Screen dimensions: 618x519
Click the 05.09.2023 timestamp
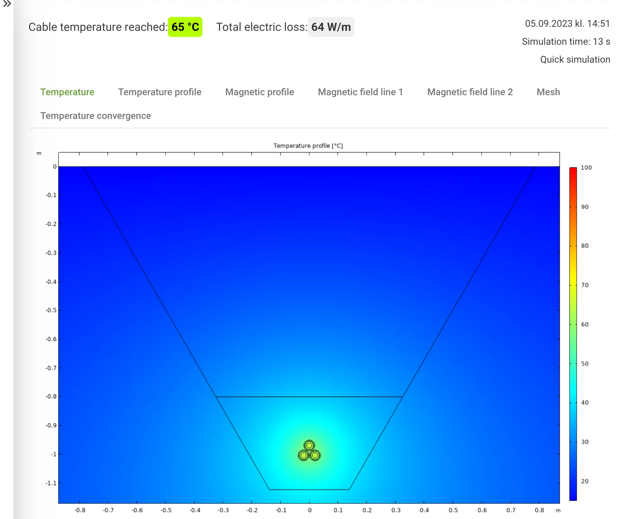coord(567,24)
